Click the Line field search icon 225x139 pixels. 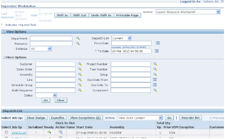80,80
